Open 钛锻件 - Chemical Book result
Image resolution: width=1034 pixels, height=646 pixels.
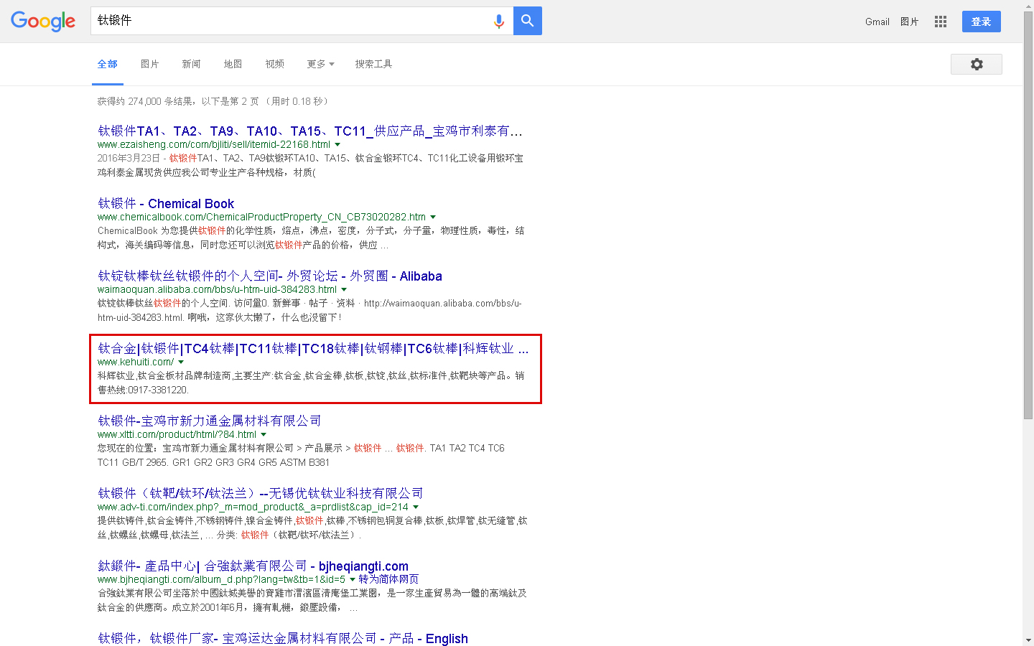[x=166, y=203]
